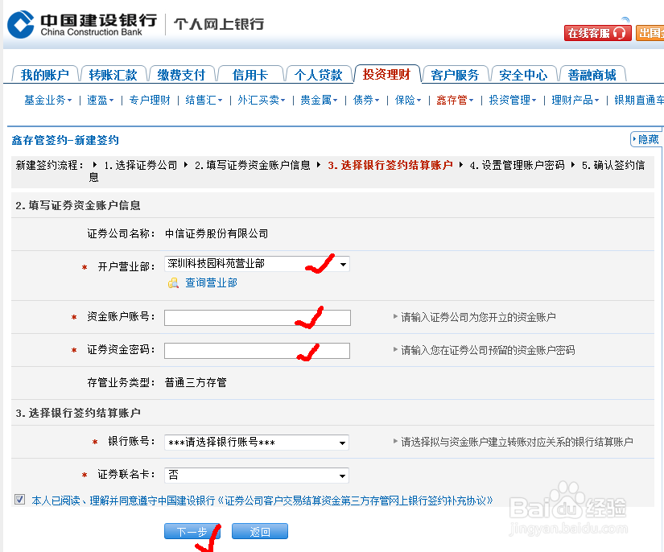Click step 2 填写证券资金账户信息 text

[x=253, y=165]
